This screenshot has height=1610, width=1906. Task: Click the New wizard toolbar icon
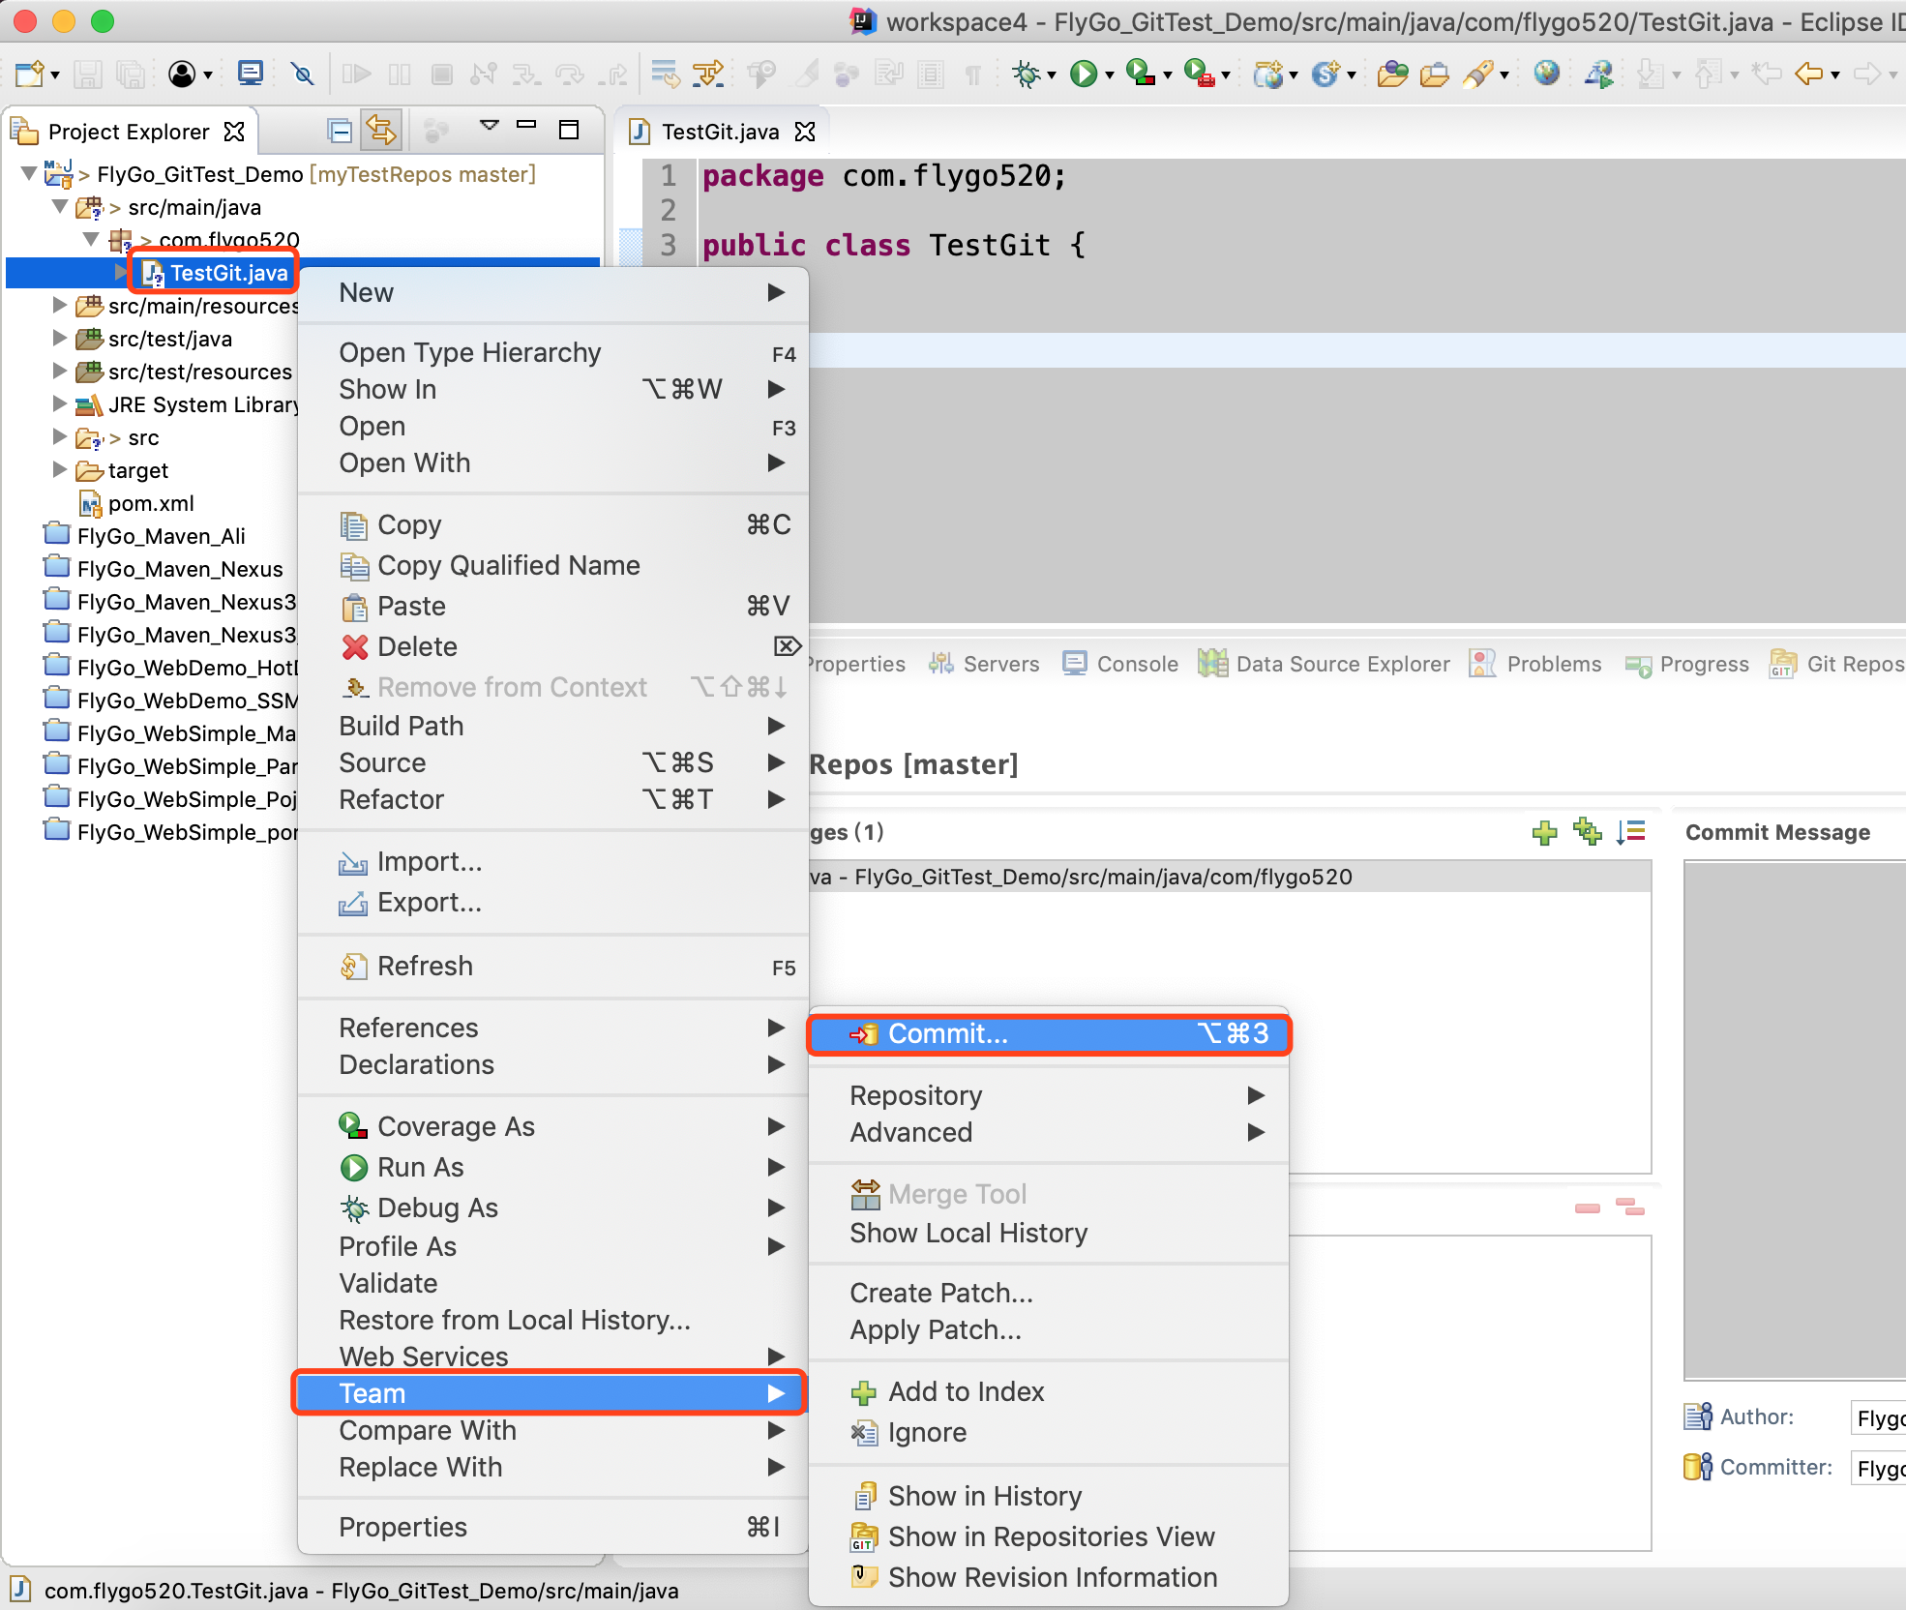[x=29, y=74]
